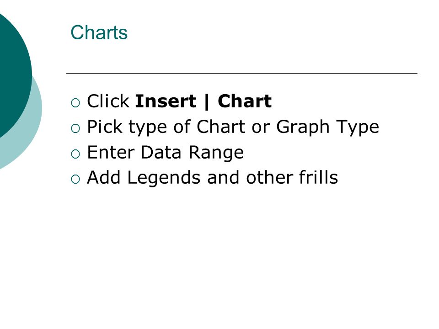Viewport: 439px width, 329px height.
Task: Click the word "Graph" in second bullet
Action: tap(303, 127)
